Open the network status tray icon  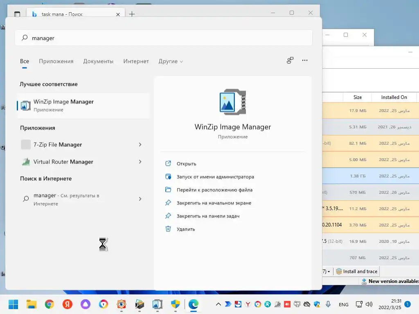tap(359, 304)
